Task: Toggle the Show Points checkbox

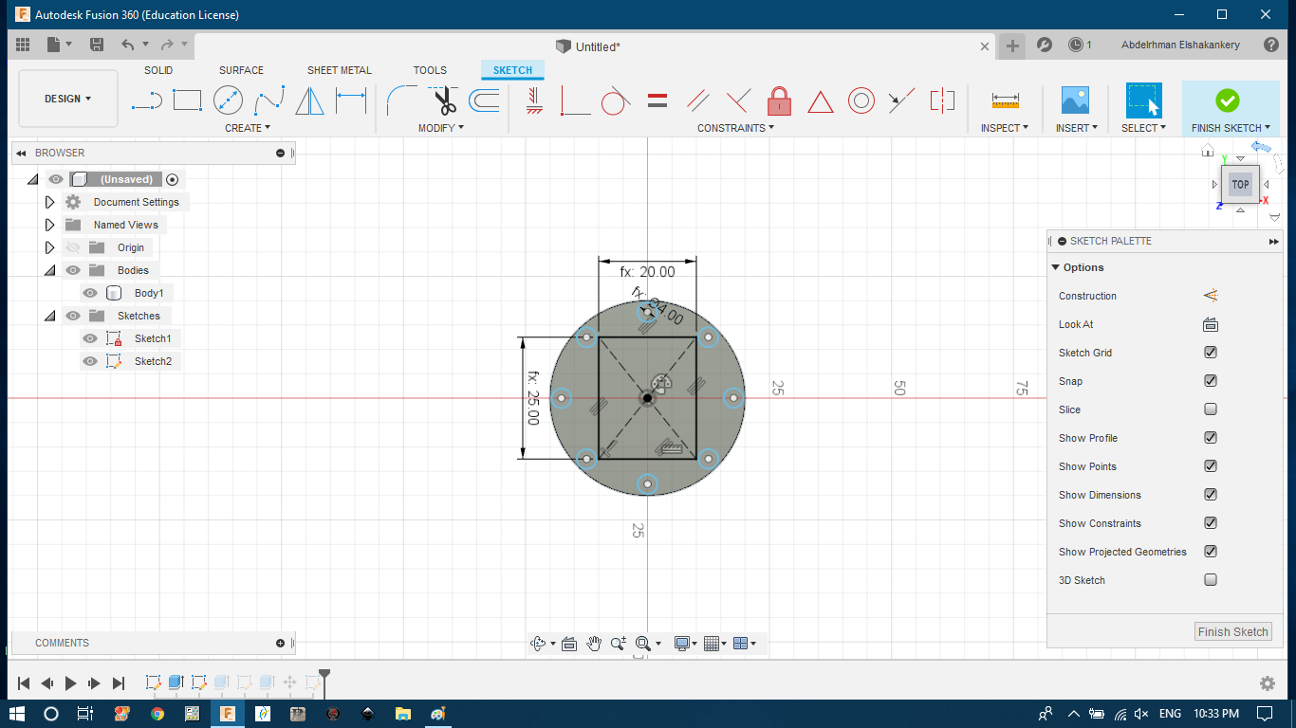Action: (x=1211, y=466)
